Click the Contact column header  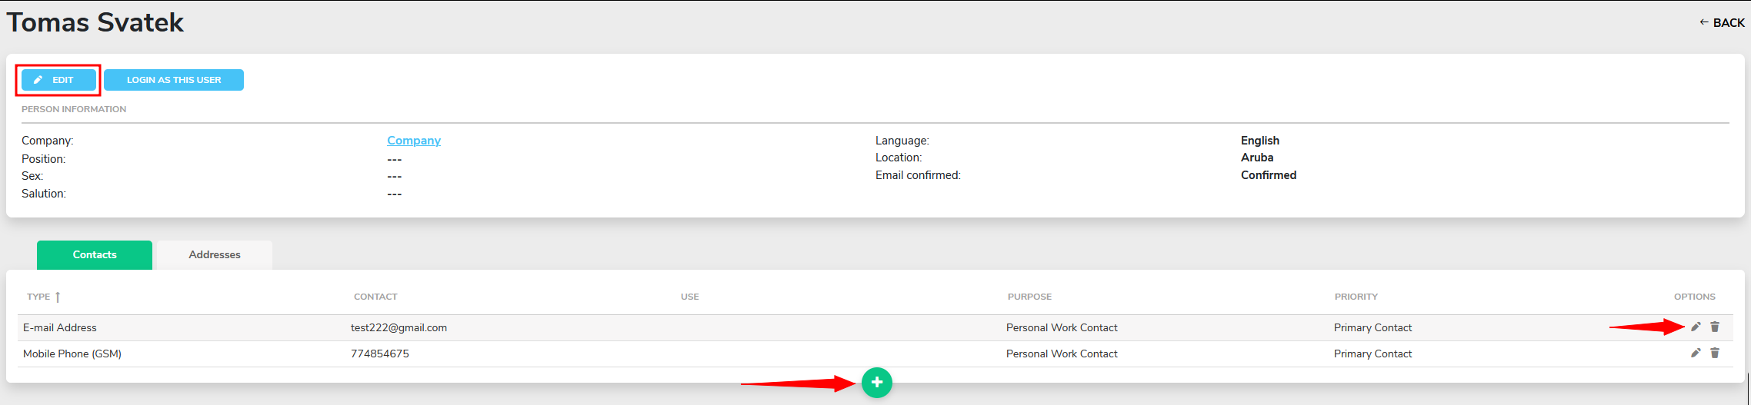click(x=375, y=297)
